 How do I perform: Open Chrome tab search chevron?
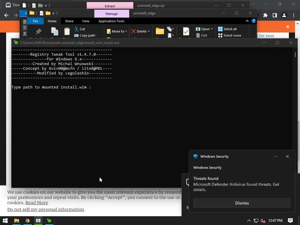[x=253, y=4]
